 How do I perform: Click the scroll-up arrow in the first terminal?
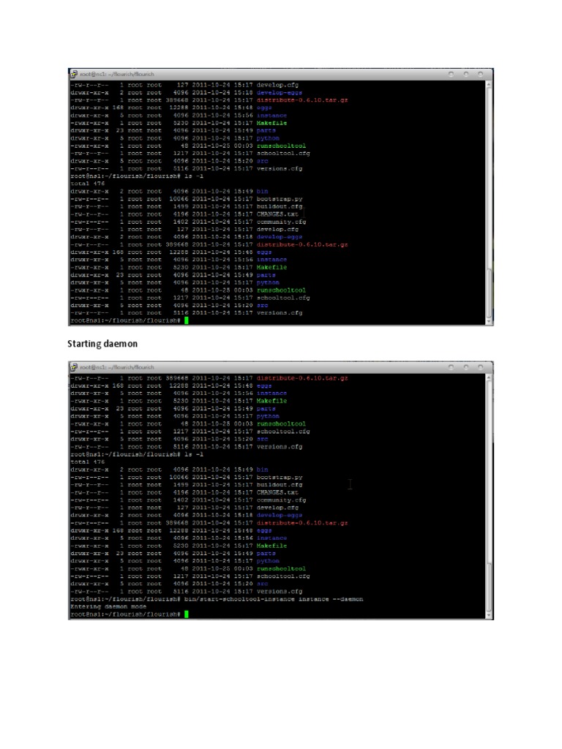coord(488,84)
